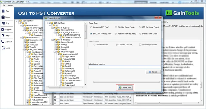206x109 pixels.
Task: Choose MBox File Format (*.mbox) option
Action: pos(116,34)
